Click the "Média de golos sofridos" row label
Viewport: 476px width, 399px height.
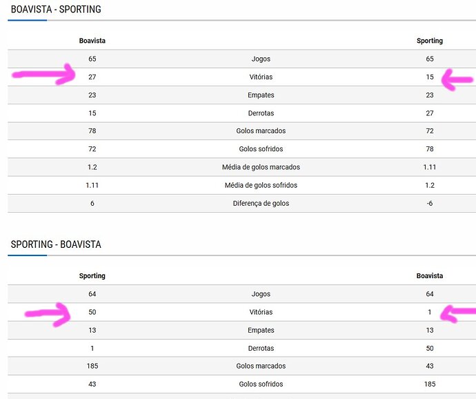261,185
